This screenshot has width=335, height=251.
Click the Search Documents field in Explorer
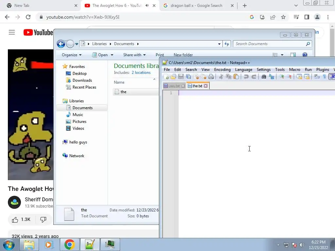point(273,44)
